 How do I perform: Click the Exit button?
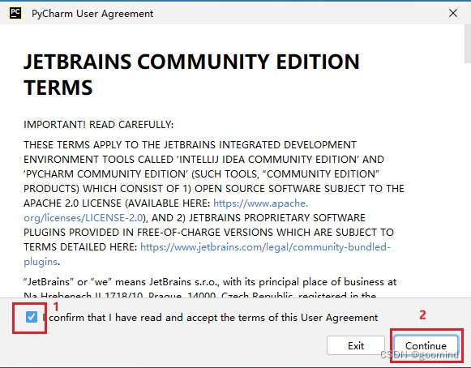tap(356, 345)
